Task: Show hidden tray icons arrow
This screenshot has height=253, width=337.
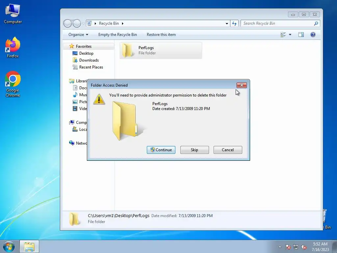Action: click(x=280, y=247)
